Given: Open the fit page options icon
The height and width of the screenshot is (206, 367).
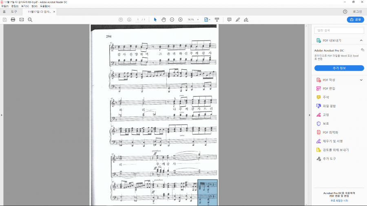Looking at the screenshot, I should pyautogui.click(x=207, y=20).
